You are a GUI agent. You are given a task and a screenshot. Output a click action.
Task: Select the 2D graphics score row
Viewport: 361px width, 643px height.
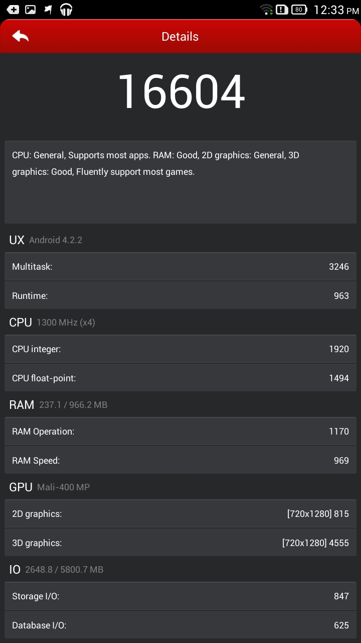tap(180, 514)
